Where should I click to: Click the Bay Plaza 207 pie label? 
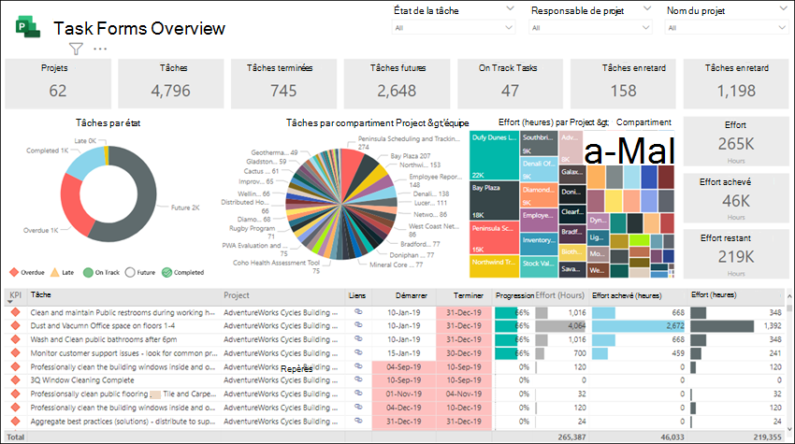click(x=411, y=155)
